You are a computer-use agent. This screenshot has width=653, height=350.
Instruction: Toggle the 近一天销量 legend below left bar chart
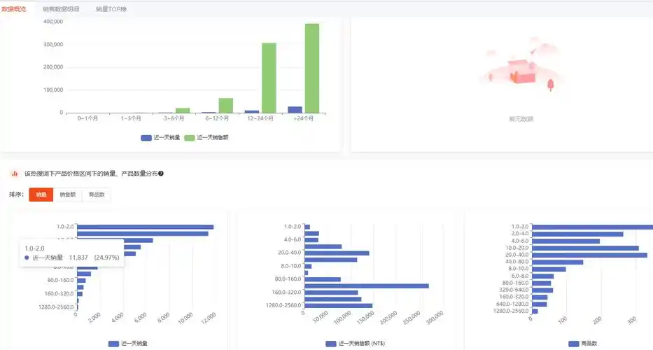pos(128,344)
